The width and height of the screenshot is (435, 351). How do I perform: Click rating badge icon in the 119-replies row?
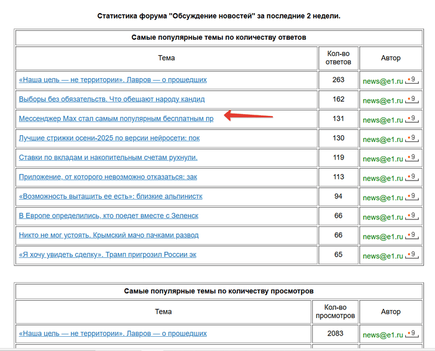coord(411,158)
